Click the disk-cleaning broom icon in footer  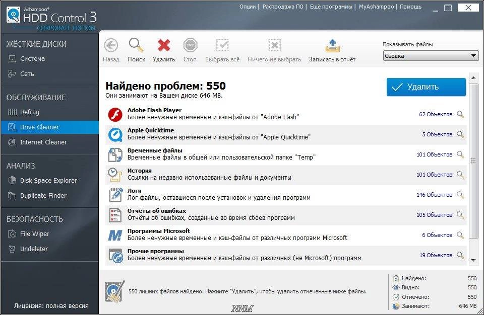(115, 291)
